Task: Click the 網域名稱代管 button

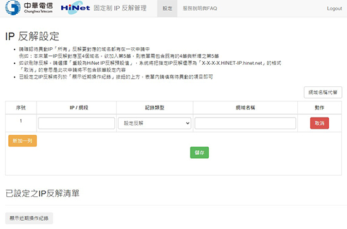Action: [x=323, y=92]
